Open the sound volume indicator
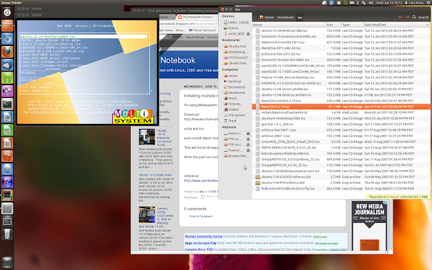Screen dimensions: 432x270 [x=371, y=3]
